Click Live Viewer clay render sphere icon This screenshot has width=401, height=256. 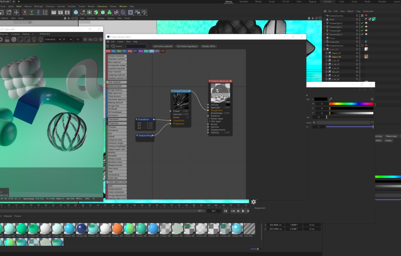click(x=14, y=39)
